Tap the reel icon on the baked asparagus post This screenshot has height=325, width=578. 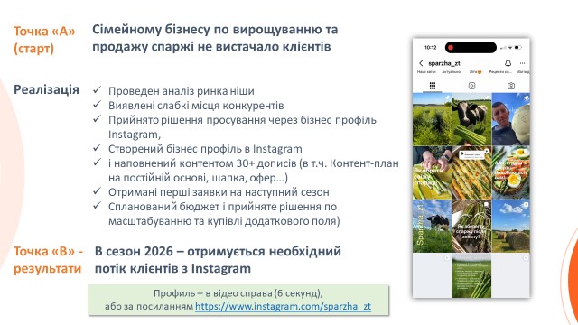click(x=487, y=151)
